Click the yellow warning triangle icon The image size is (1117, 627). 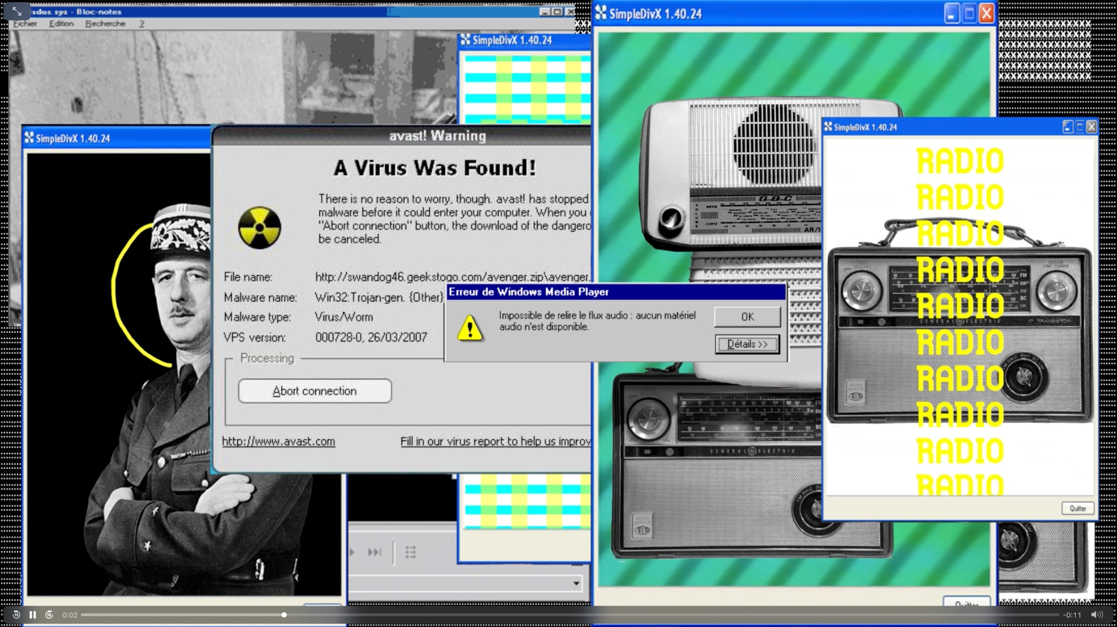point(470,328)
